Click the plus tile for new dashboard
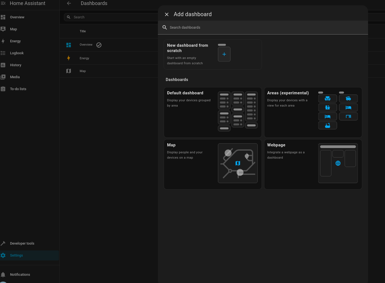 click(224, 54)
